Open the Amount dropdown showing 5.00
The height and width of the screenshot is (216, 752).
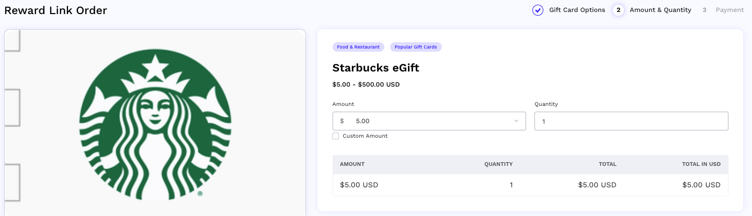[x=429, y=121]
